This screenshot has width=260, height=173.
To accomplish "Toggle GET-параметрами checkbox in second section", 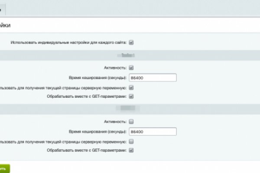I will (x=131, y=150).
